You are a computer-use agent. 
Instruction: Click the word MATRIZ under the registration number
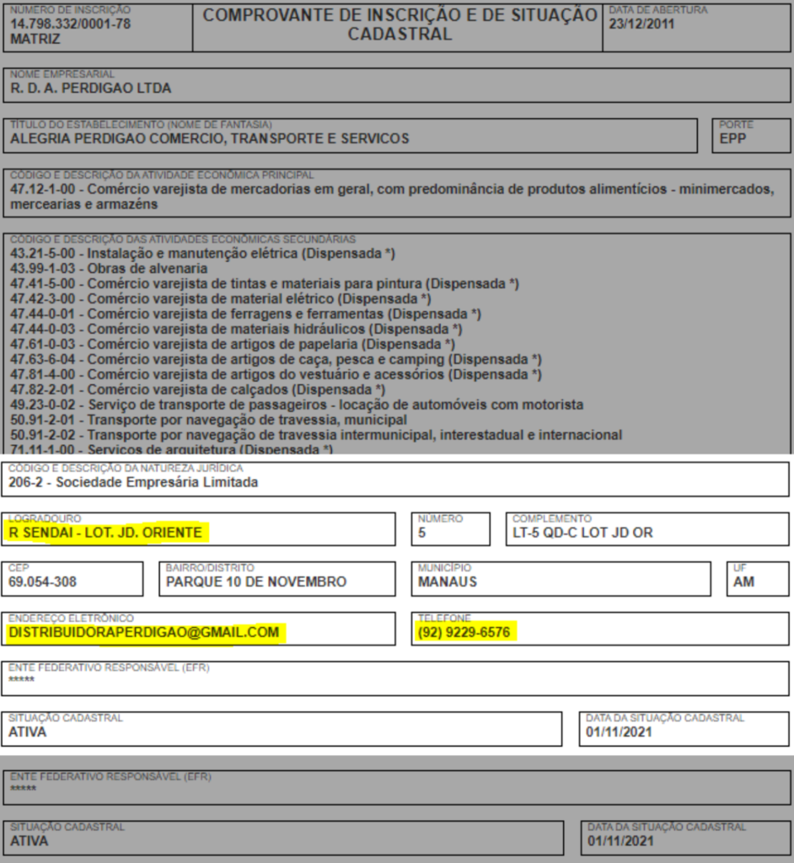[35, 39]
